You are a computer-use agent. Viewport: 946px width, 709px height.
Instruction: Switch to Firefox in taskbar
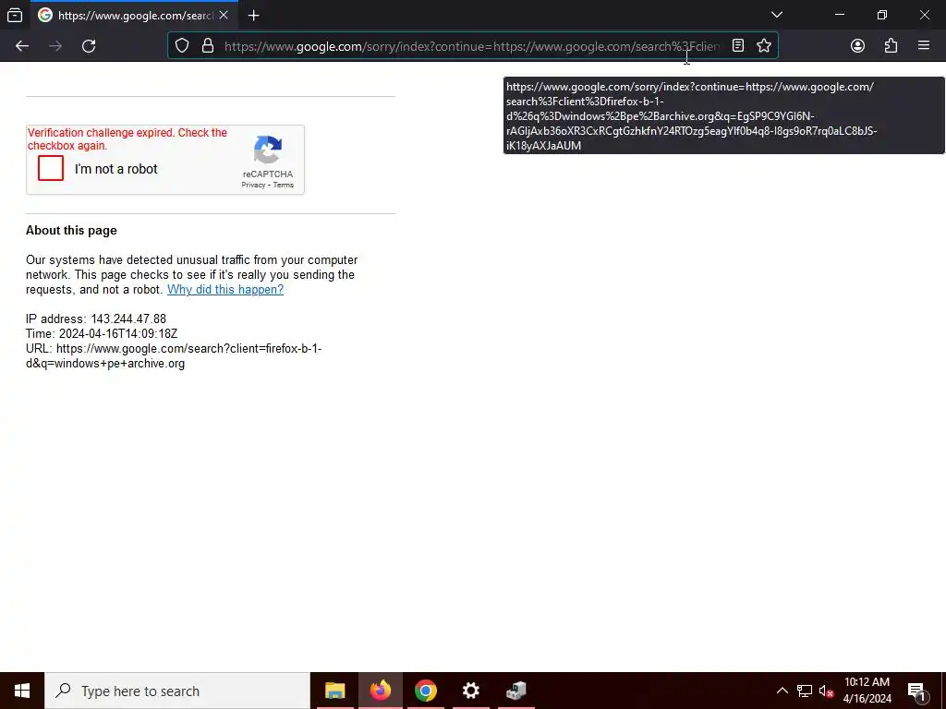380,691
